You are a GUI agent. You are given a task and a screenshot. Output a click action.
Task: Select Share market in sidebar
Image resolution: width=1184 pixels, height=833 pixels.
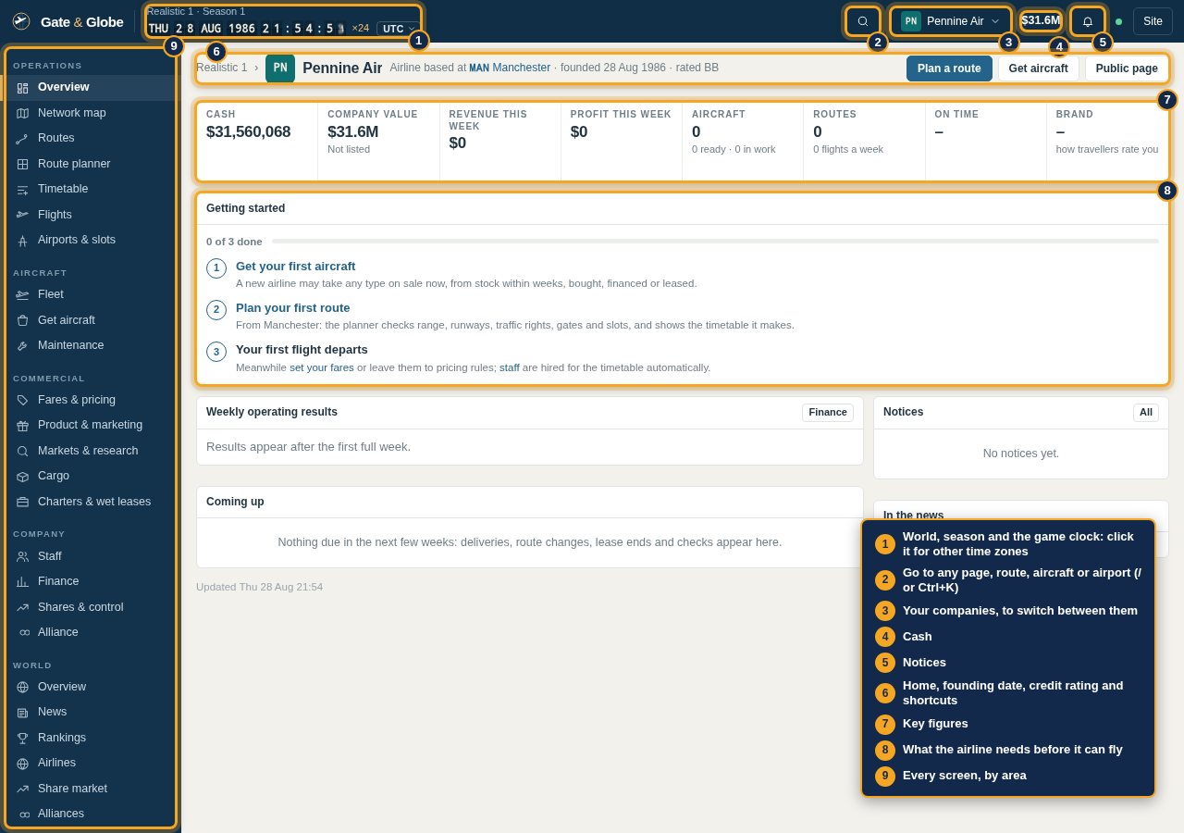(89, 789)
